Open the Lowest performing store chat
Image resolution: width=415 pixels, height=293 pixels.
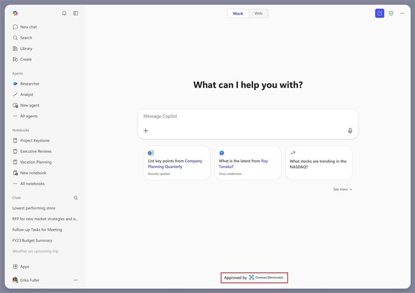pos(34,208)
